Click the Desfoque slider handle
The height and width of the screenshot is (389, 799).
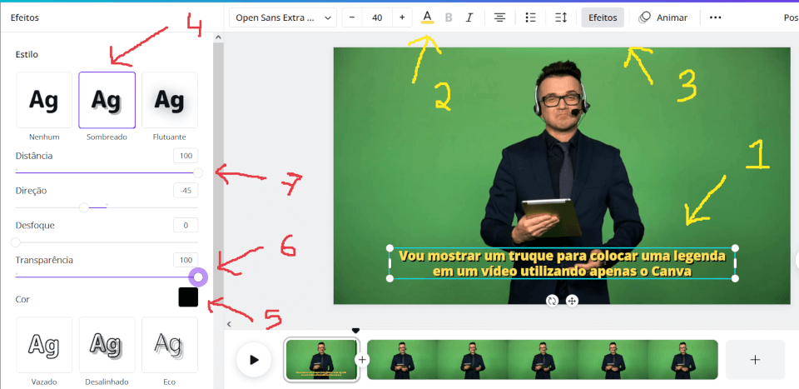tap(15, 242)
